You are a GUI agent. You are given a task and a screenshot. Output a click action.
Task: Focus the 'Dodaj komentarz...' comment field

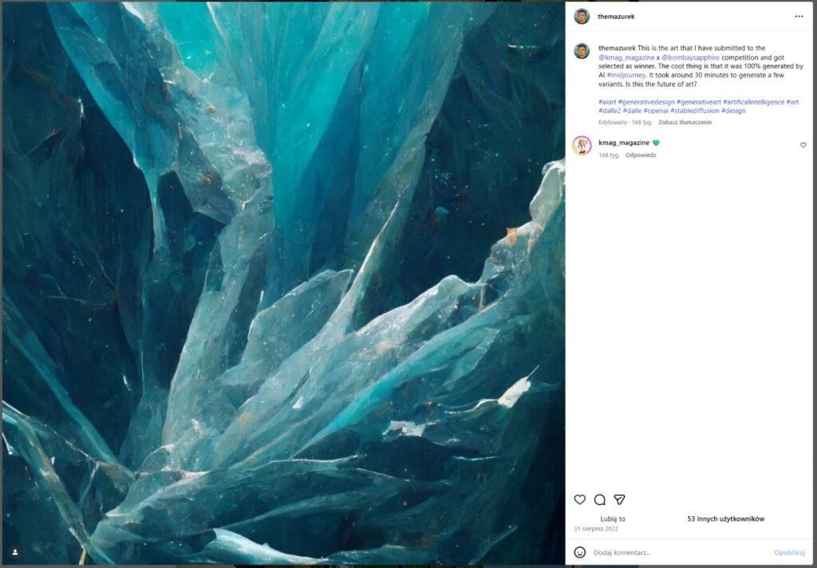click(678, 552)
